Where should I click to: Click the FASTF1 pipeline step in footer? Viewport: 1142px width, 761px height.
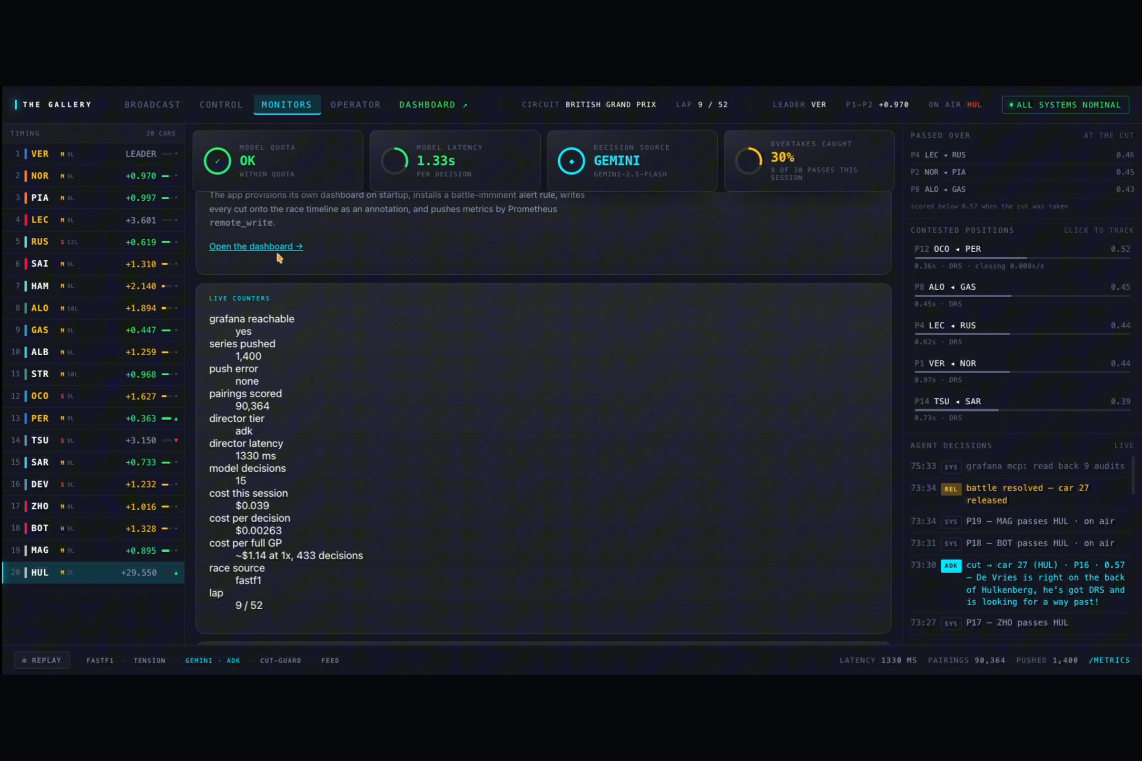click(x=99, y=661)
